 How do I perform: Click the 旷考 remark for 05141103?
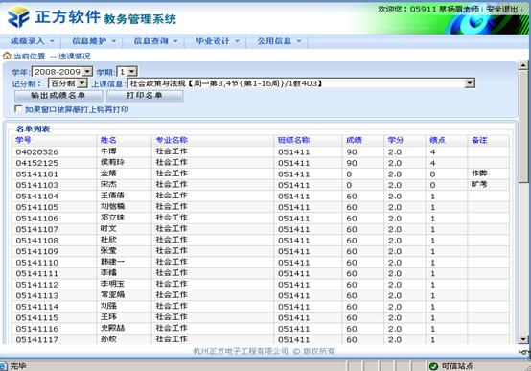pos(479,185)
